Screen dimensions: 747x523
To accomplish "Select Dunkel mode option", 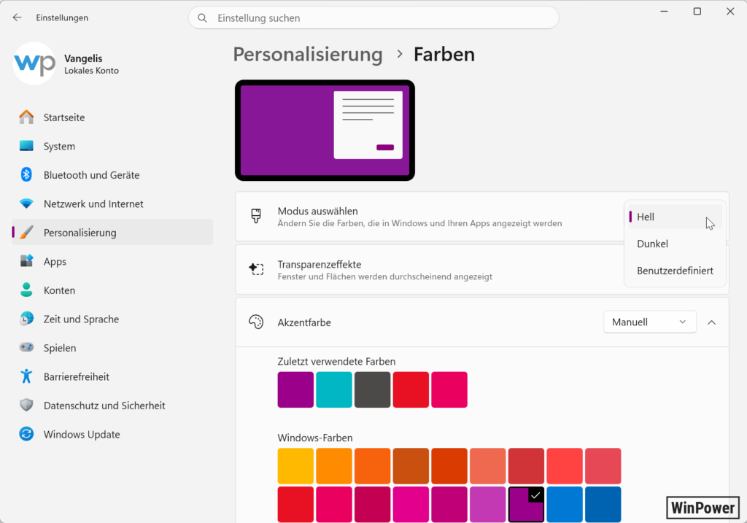I will click(x=675, y=244).
